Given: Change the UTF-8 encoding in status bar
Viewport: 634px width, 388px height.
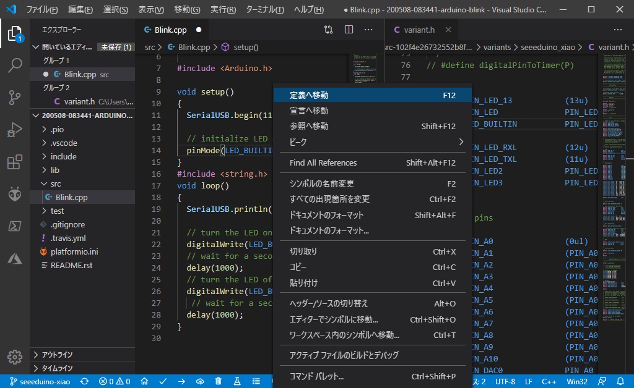Looking at the screenshot, I should (505, 381).
